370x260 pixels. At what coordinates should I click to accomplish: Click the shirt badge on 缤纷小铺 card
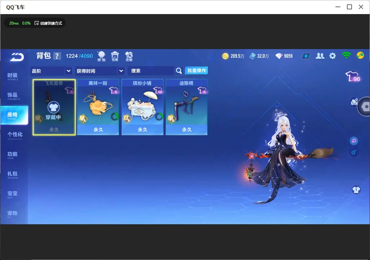tap(158, 90)
